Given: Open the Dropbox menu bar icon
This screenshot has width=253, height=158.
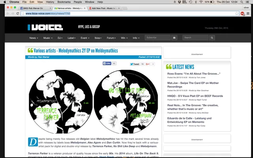Looking at the screenshot, I should coord(179,2).
